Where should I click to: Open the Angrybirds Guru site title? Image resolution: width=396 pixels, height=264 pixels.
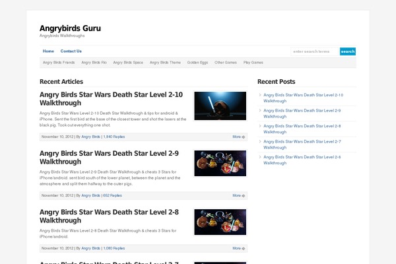coord(70,28)
